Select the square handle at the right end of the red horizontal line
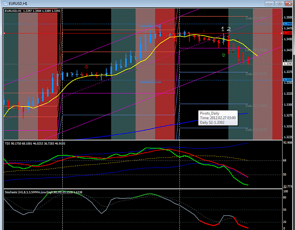 tap(281, 33)
